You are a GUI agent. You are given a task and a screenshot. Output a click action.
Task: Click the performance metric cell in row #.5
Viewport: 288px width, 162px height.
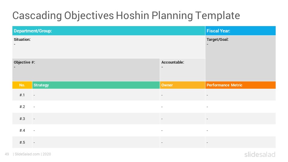tap(240, 142)
